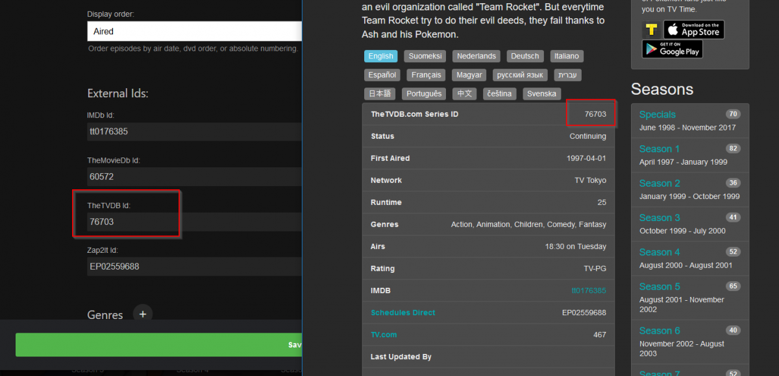Select the русский язык language tab
The height and width of the screenshot is (376, 779).
point(520,75)
